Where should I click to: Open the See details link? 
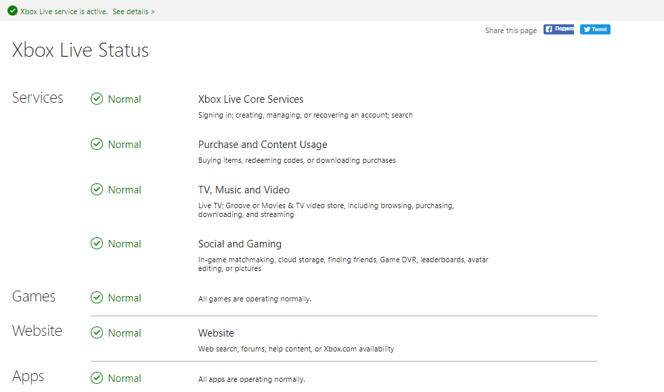133,12
